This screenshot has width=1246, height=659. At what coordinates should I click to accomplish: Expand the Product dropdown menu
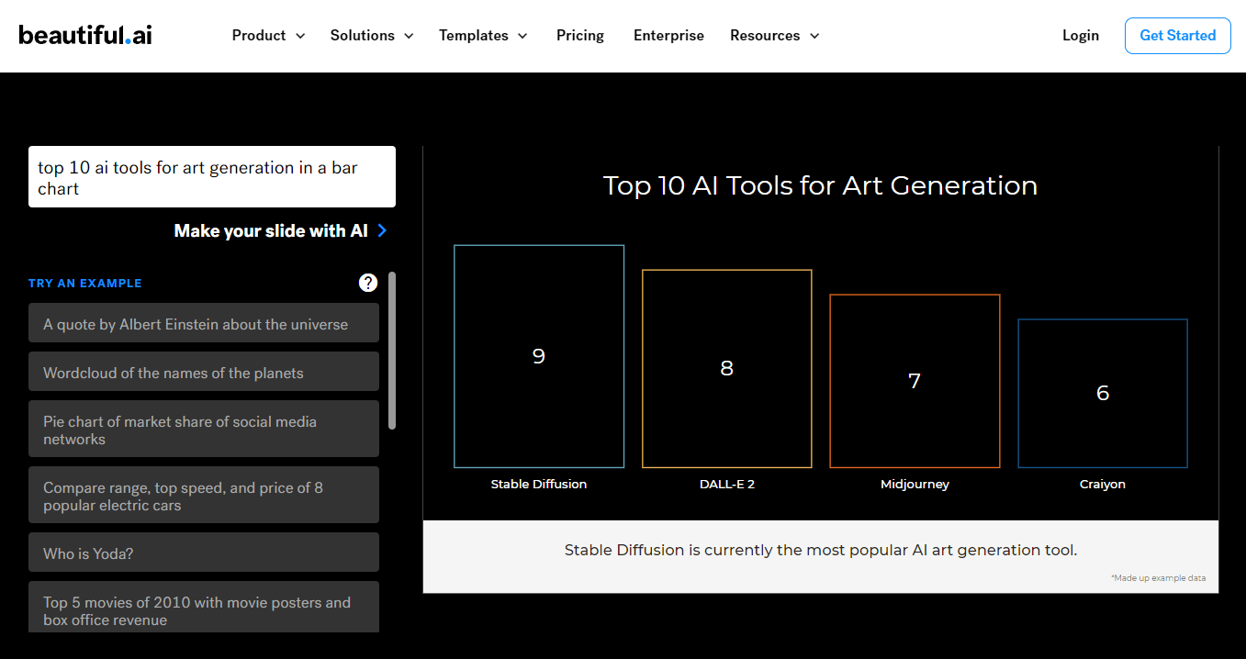click(x=268, y=35)
